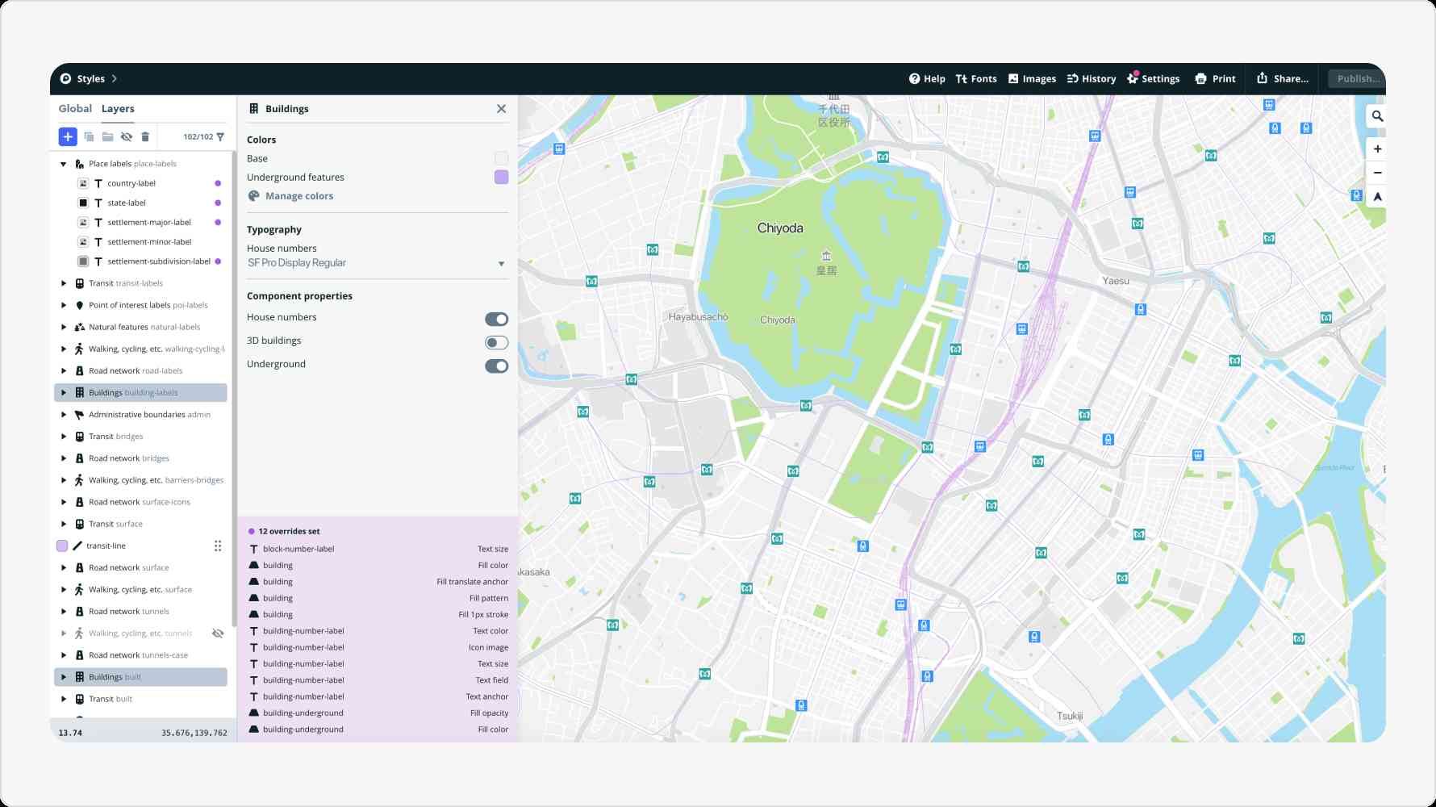Open the layer filter funnel icon
The width and height of the screenshot is (1436, 807).
(221, 137)
